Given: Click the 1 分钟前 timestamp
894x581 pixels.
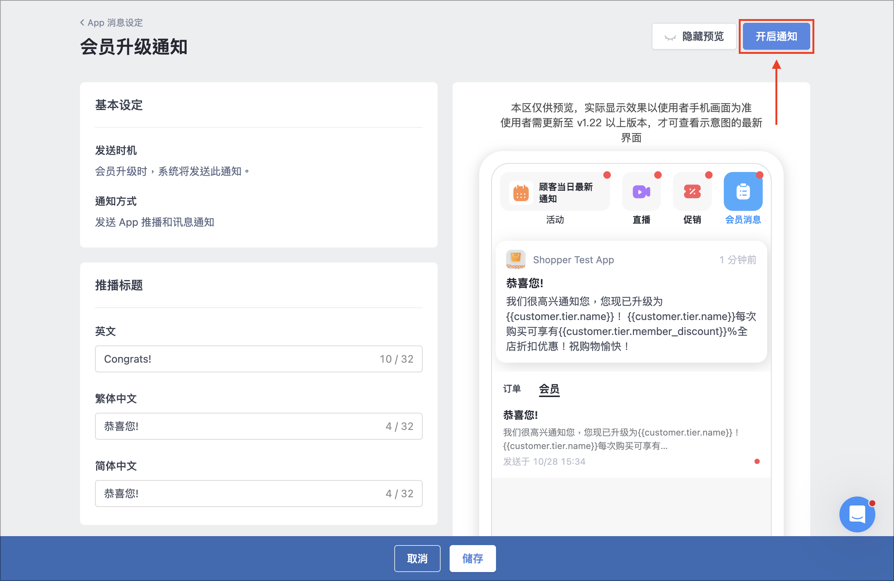Looking at the screenshot, I should [x=737, y=260].
